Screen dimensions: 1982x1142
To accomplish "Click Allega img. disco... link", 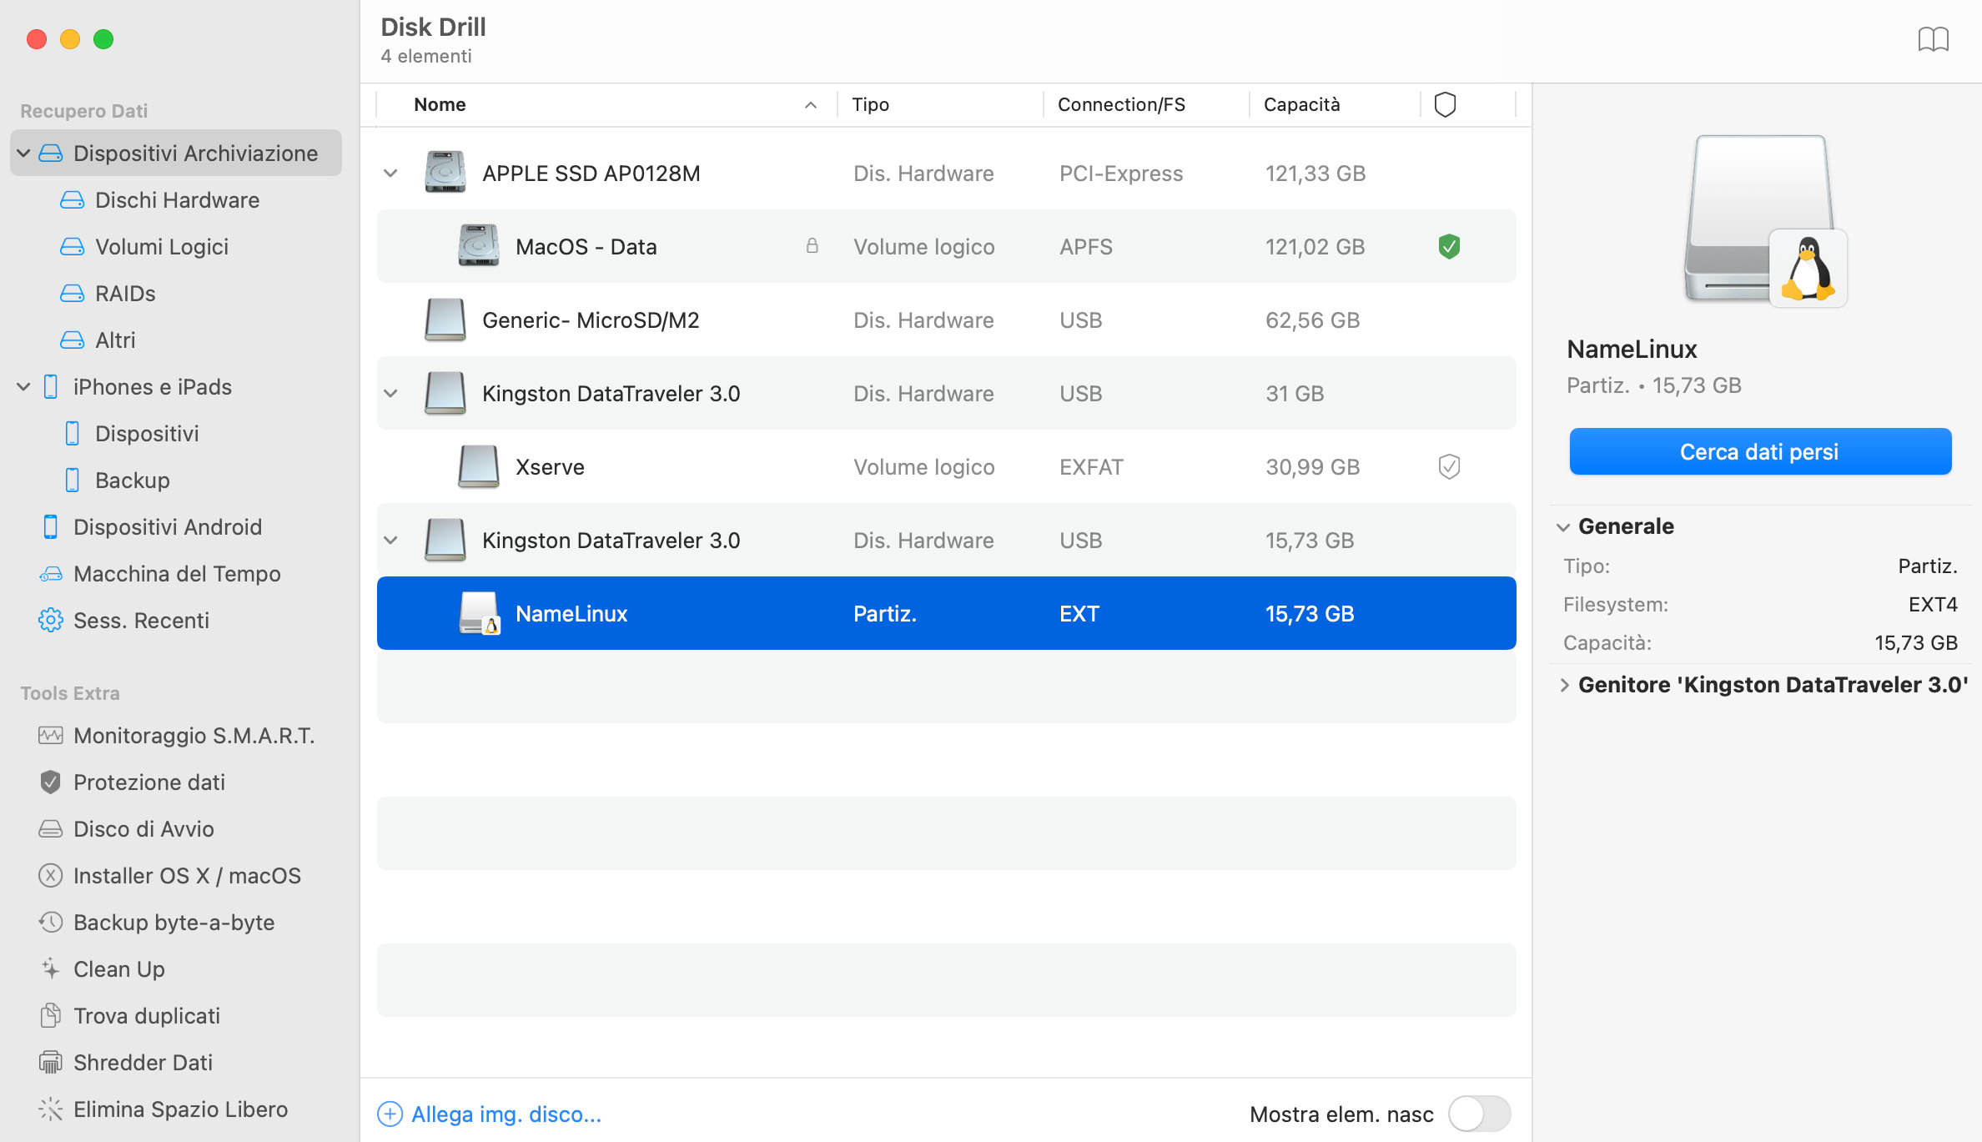I will pos(506,1114).
